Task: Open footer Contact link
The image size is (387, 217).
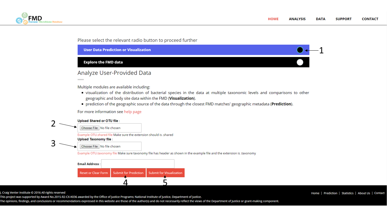Action: coord(379,193)
